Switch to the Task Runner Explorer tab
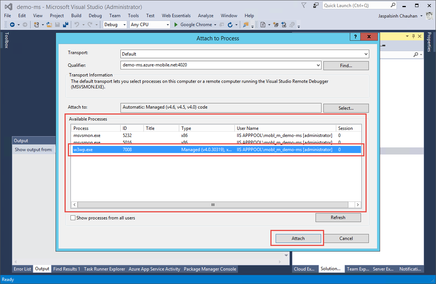Image resolution: width=436 pixels, height=284 pixels. 104,269
